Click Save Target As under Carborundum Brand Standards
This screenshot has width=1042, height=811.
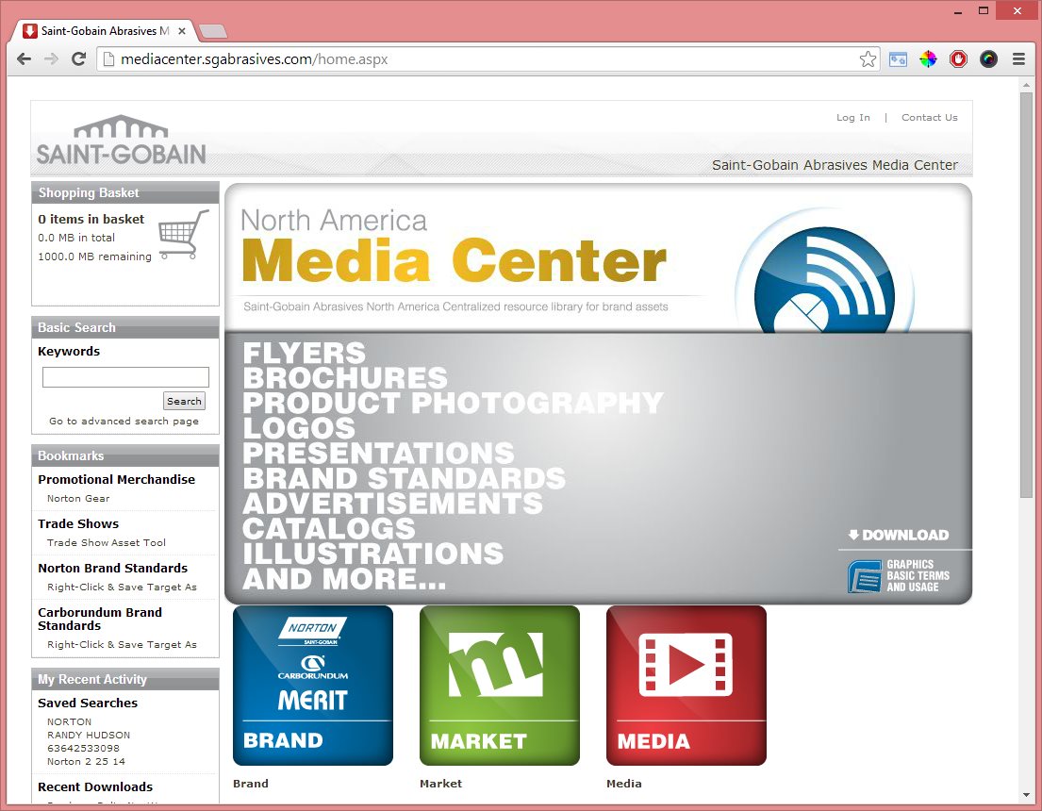pyautogui.click(x=123, y=644)
